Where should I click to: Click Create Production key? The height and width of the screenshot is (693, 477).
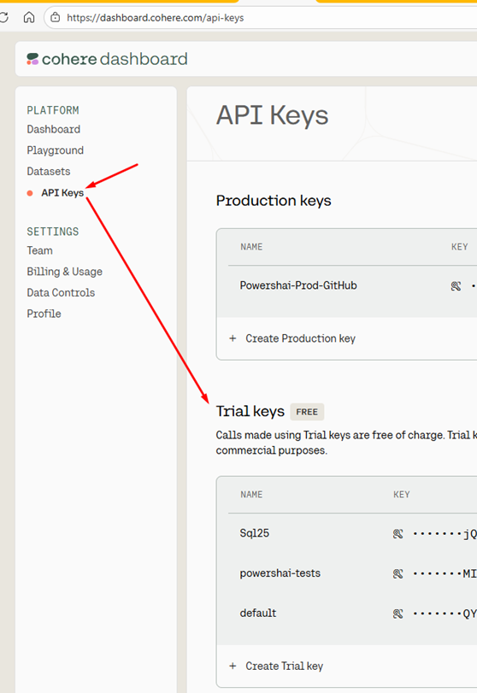click(x=301, y=338)
